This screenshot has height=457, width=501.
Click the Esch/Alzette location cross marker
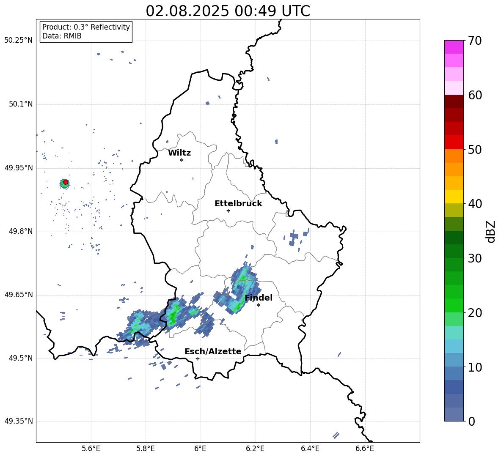(x=198, y=358)
